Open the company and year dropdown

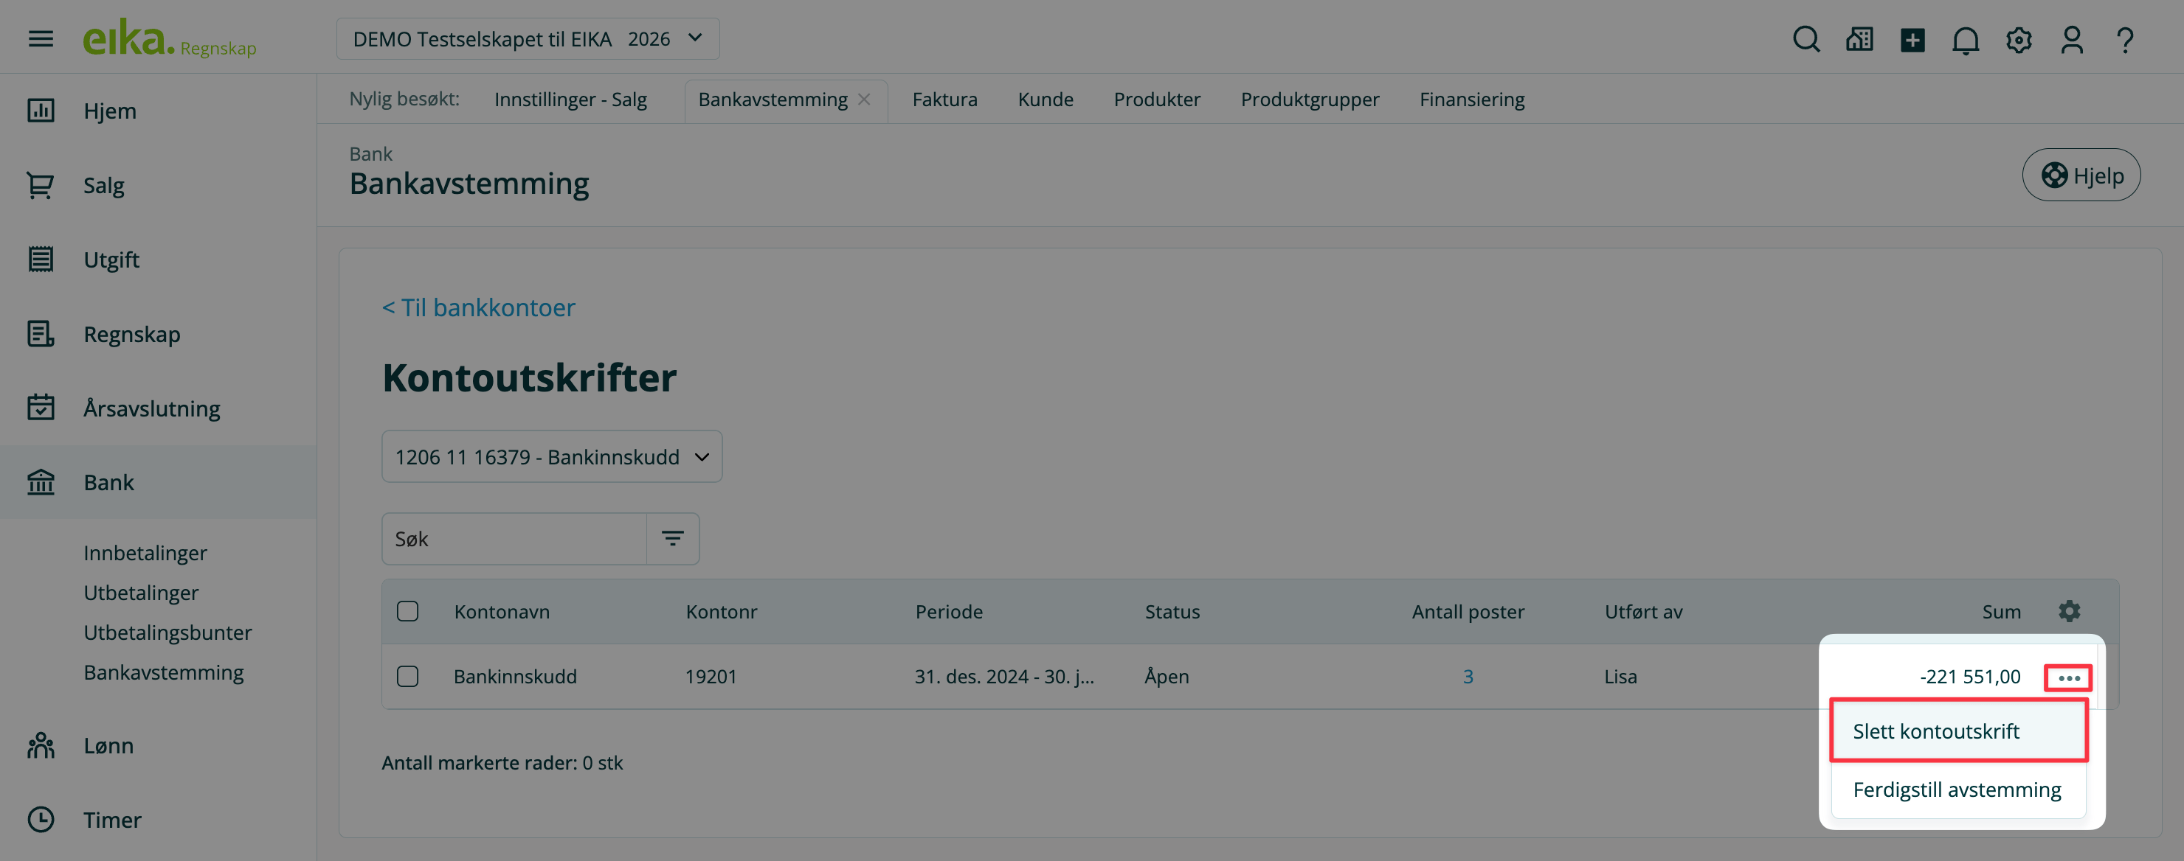tap(528, 39)
